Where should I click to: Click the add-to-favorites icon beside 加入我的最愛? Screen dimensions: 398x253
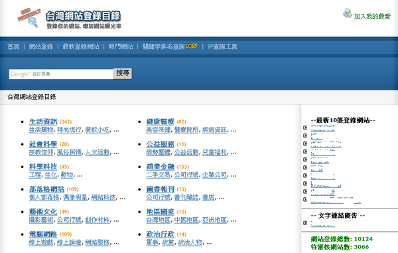347,13
